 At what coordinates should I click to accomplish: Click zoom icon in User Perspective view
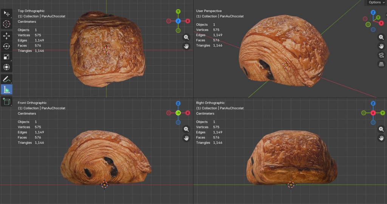381,37
